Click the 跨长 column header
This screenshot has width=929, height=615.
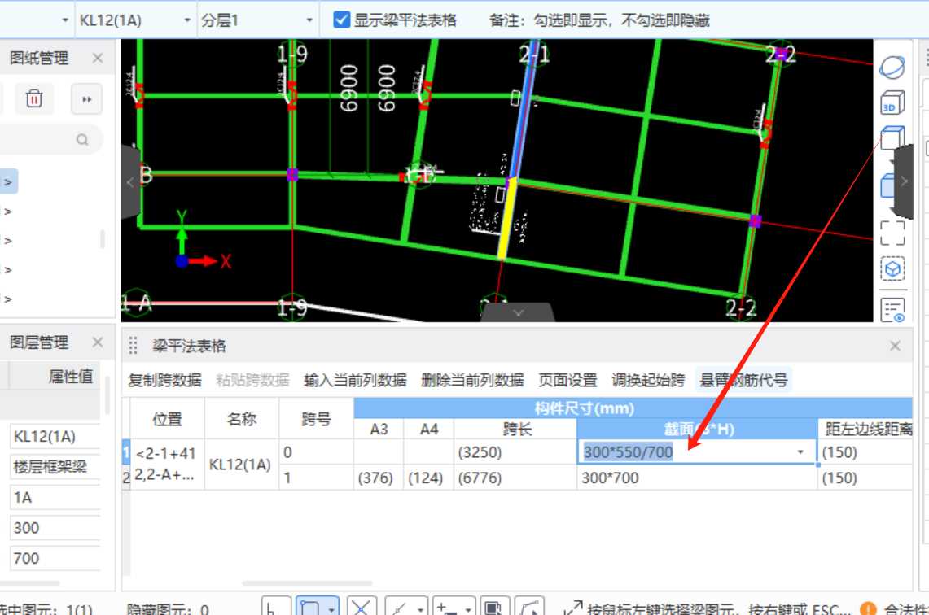515,429
